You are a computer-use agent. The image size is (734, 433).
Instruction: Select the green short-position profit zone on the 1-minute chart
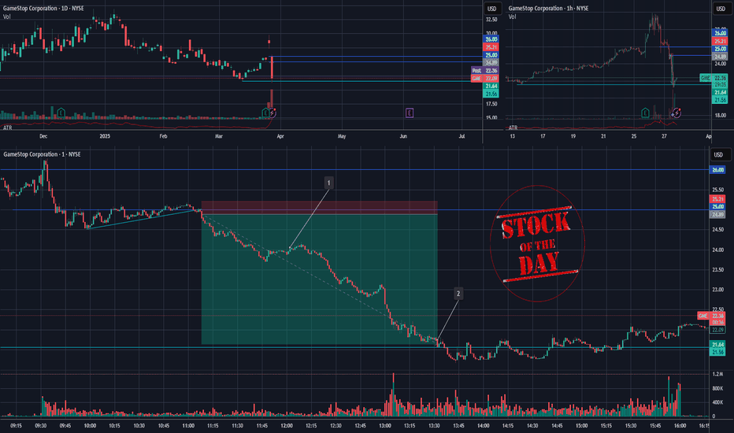(319, 279)
